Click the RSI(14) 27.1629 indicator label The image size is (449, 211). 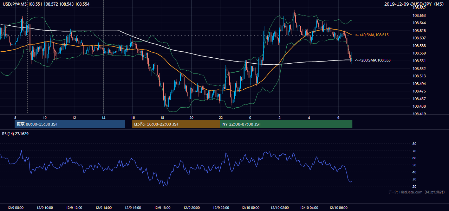(x=15, y=134)
